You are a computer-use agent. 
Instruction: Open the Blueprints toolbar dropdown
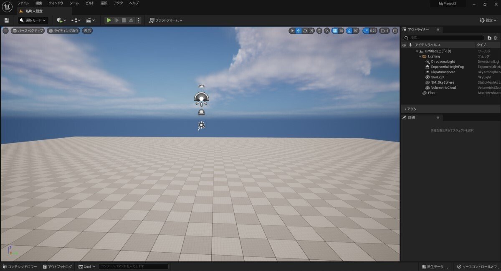(76, 20)
